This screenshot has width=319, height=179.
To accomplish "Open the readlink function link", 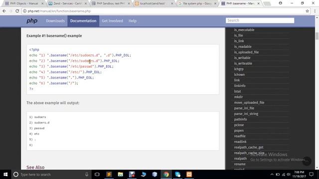I will pyautogui.click(x=240, y=142).
